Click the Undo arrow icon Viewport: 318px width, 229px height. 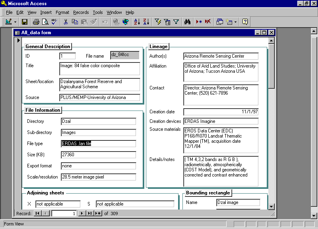point(105,22)
